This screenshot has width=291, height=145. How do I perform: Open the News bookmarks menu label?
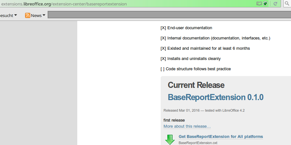coord(36,15)
